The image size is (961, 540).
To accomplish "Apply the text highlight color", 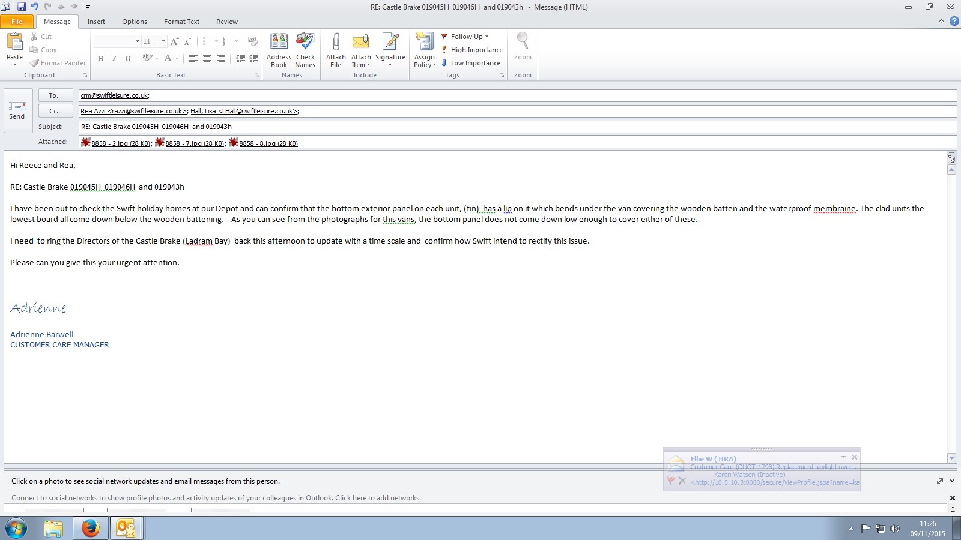I will click(147, 58).
